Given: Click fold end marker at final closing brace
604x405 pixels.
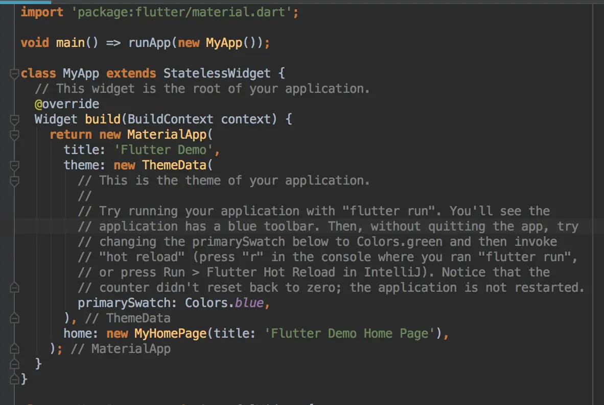Looking at the screenshot, I should point(14,379).
